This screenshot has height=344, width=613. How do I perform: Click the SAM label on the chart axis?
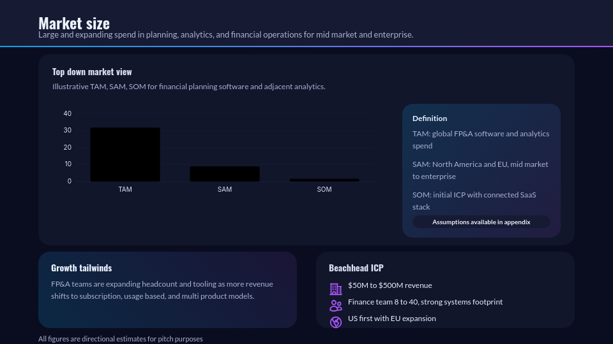pyautogui.click(x=225, y=190)
